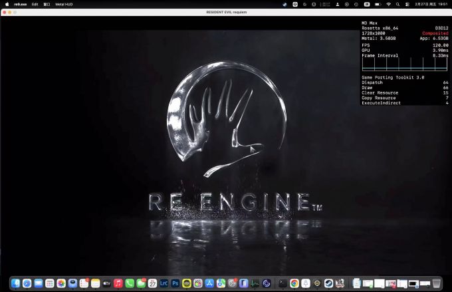This screenshot has width=452, height=292.
Task: Open the Wi-Fi status menu
Action: pos(389,5)
